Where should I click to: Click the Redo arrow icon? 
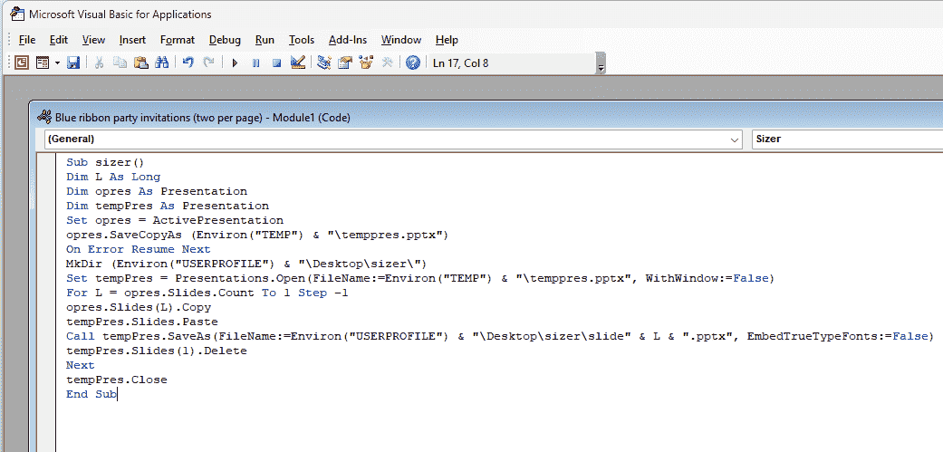208,62
